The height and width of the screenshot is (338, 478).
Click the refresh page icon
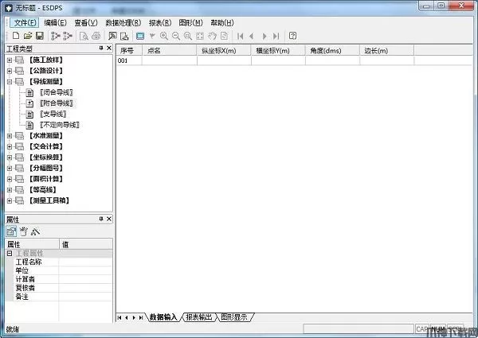[x=224, y=36]
